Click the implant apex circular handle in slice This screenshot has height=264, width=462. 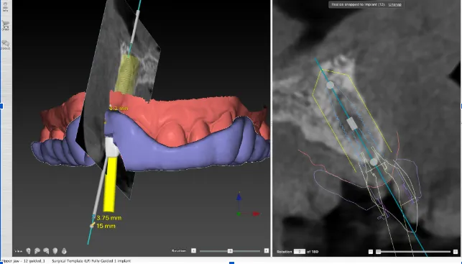click(x=331, y=86)
